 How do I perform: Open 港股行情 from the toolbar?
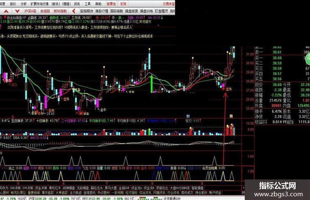[102, 11]
